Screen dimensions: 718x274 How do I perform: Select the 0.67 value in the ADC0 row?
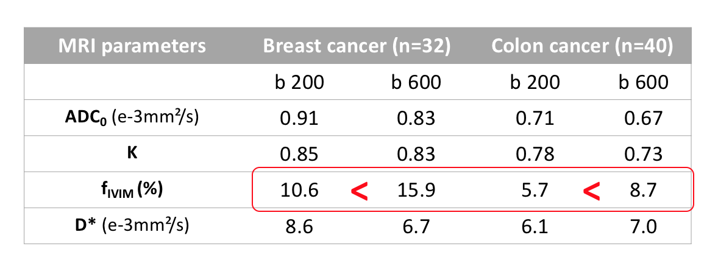(643, 118)
